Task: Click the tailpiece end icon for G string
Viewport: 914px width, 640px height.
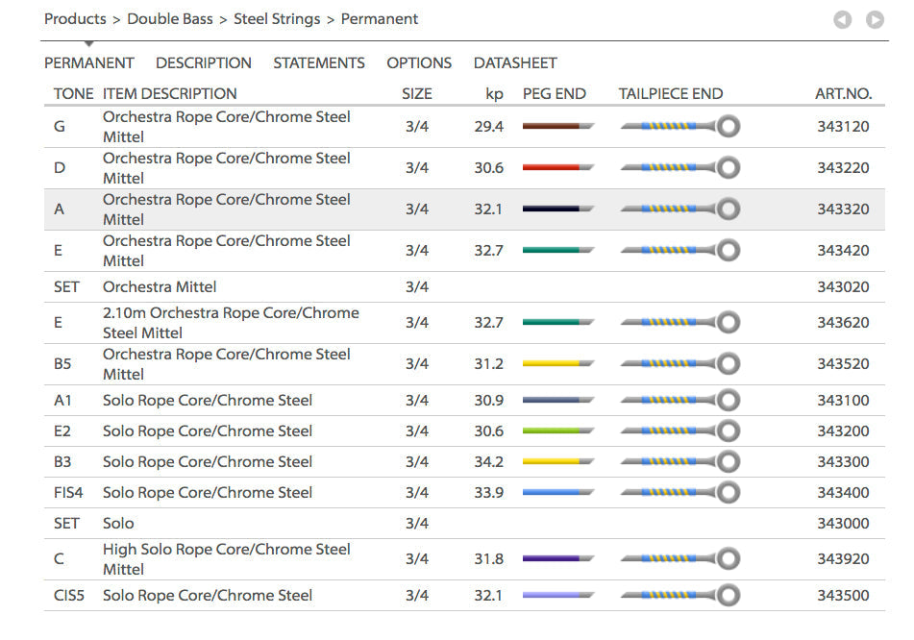Action: point(679,126)
